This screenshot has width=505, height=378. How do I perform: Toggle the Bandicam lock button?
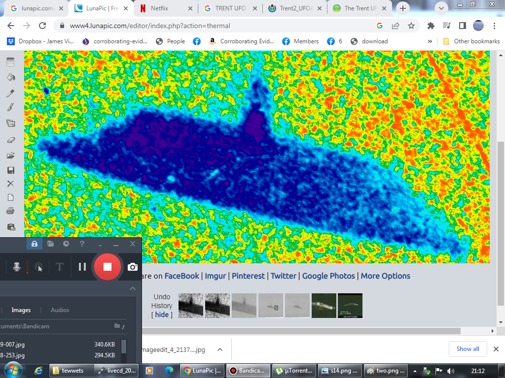pos(35,244)
